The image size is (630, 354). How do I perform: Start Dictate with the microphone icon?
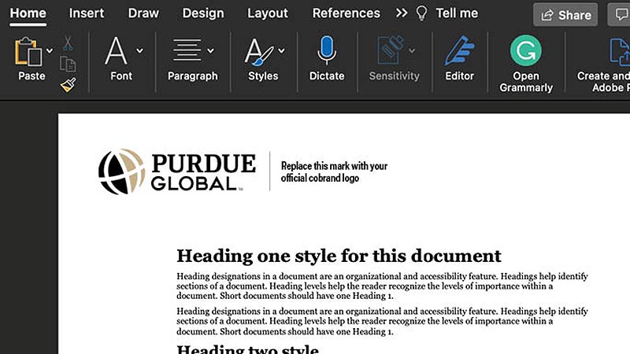tap(327, 50)
